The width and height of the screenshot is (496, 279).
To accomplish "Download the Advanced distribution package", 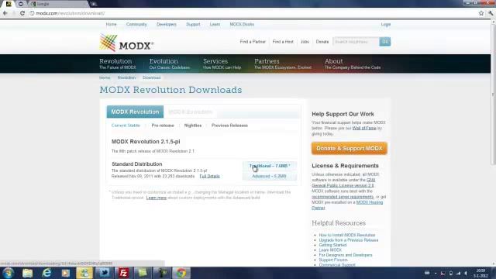I will coord(270,176).
